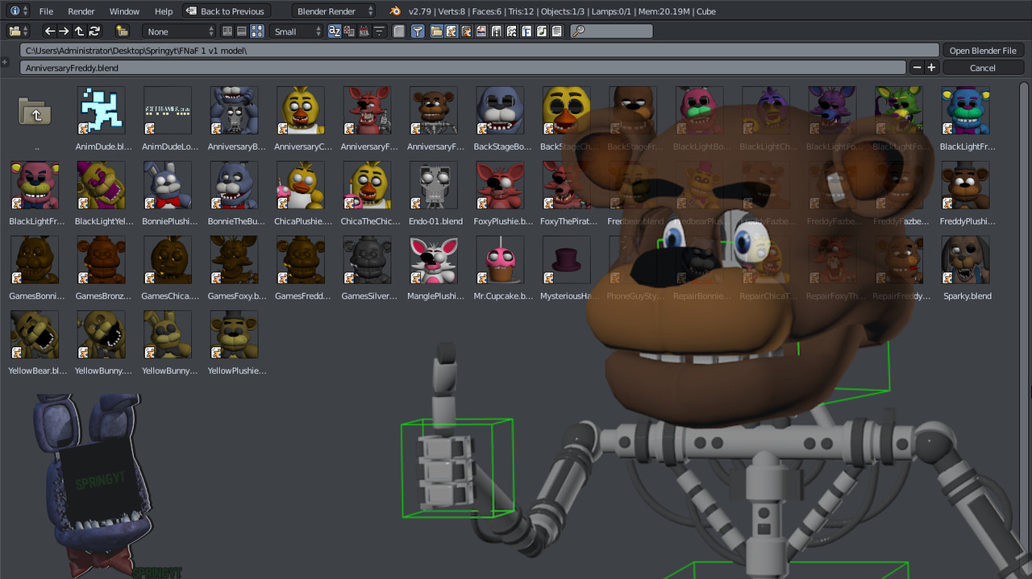The image size is (1032, 579).
Task: Switch to short list display
Action: pos(227,31)
